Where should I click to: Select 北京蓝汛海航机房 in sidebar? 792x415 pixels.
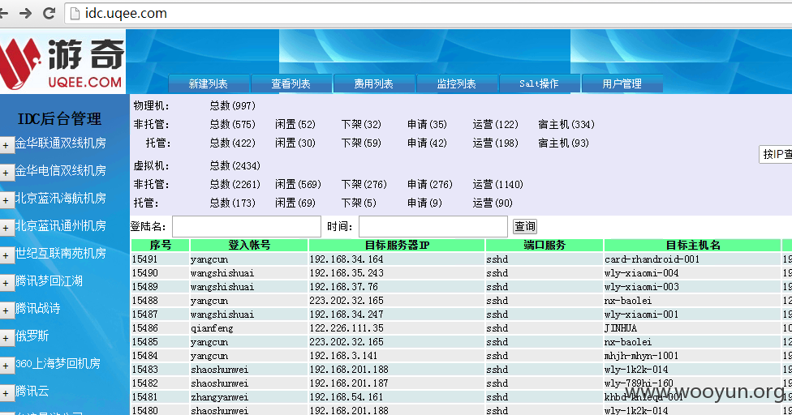click(61, 198)
